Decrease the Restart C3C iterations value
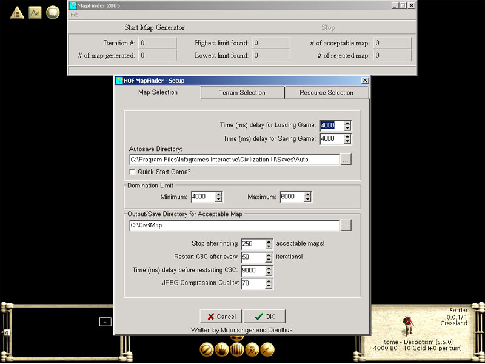485x364 pixels. pos(269,260)
